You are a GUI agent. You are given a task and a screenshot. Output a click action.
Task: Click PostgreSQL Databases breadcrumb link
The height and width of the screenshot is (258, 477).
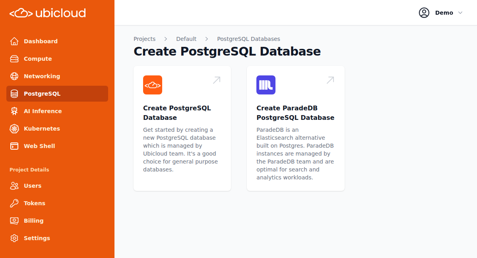[248, 39]
